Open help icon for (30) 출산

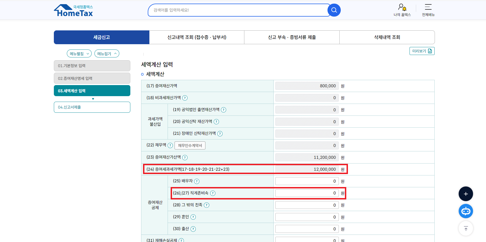pos(193,229)
